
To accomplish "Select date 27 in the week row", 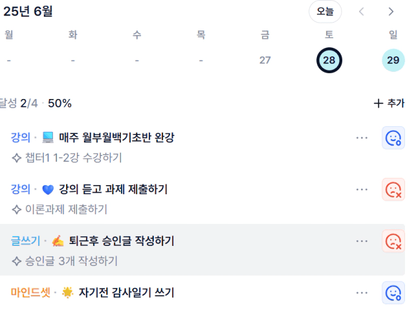I will (265, 60).
